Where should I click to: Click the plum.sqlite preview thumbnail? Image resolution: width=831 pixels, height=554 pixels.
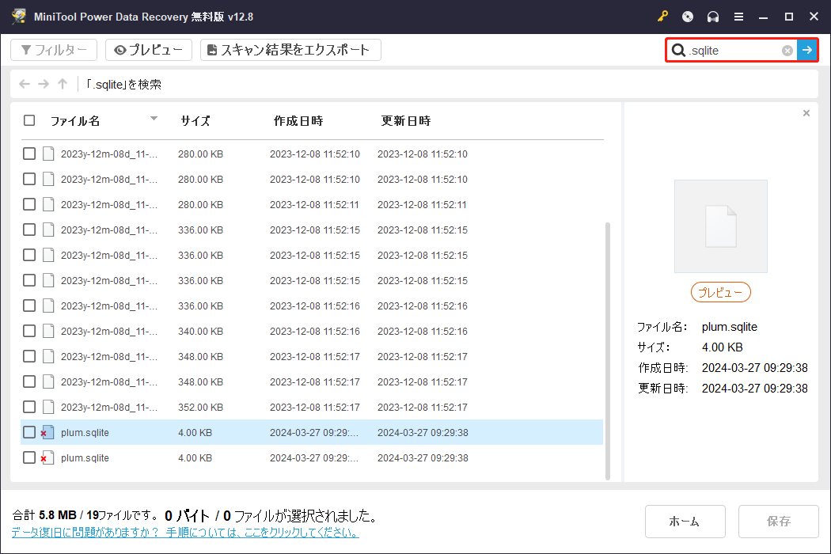(720, 226)
